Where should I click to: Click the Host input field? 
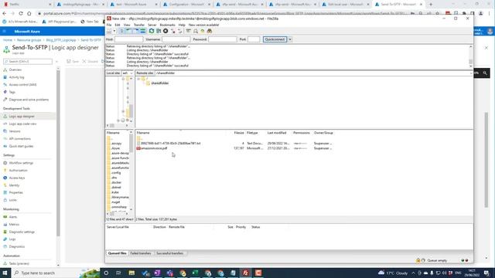point(129,39)
